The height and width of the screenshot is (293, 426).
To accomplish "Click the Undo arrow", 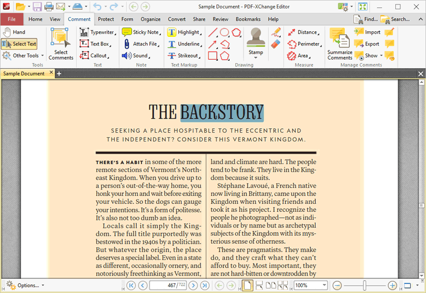I will (x=97, y=6).
